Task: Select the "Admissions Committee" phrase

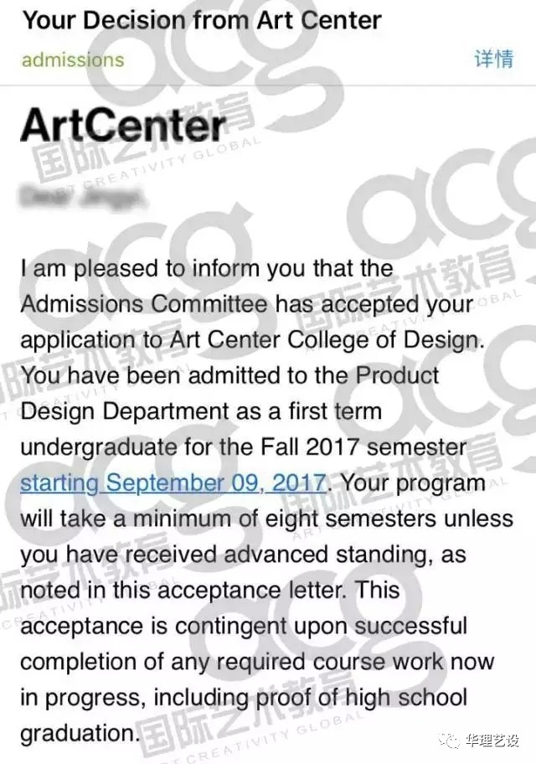Action: 144,305
